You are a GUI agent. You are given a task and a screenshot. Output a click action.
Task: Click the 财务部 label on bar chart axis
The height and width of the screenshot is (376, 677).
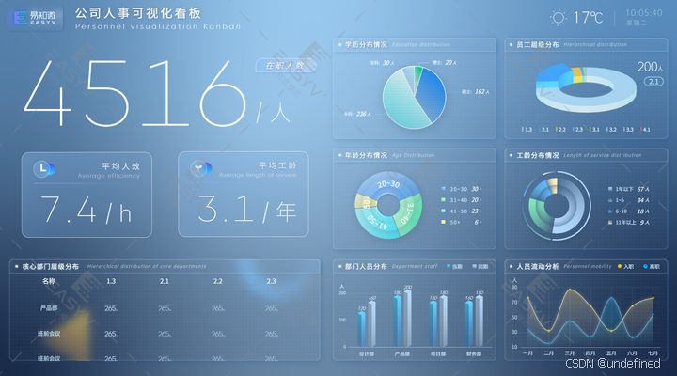(x=474, y=354)
